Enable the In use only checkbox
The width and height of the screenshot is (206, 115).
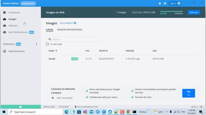(x=47, y=44)
